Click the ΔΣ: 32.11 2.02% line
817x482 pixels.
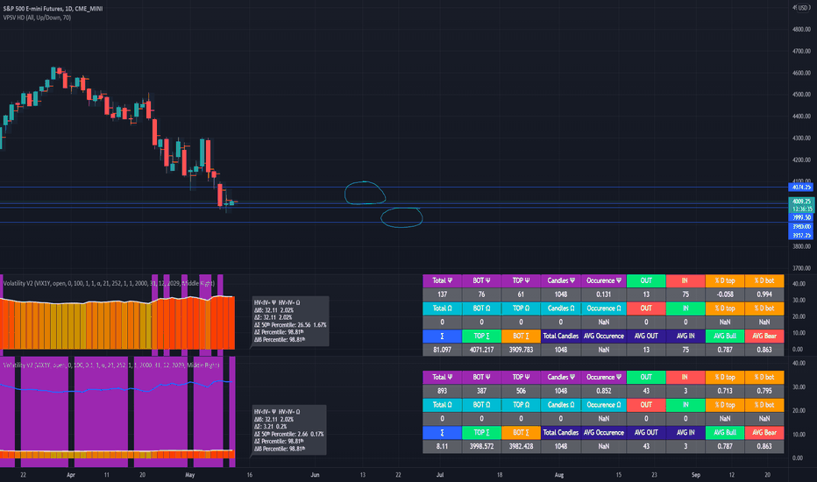(x=274, y=317)
